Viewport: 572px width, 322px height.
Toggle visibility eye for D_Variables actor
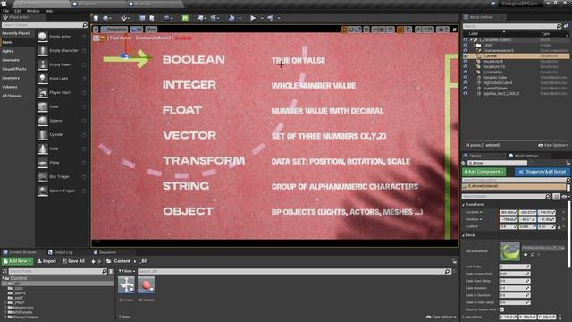click(x=466, y=72)
